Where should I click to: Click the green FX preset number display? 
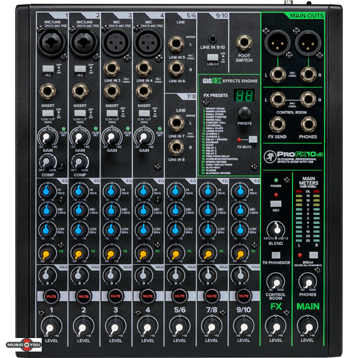point(244,96)
